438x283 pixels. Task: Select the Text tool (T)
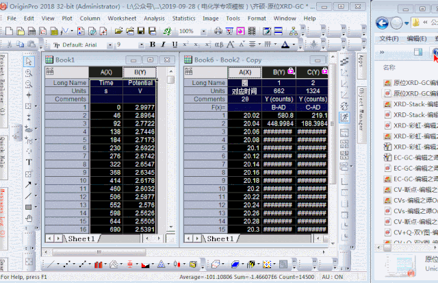(x=29, y=162)
